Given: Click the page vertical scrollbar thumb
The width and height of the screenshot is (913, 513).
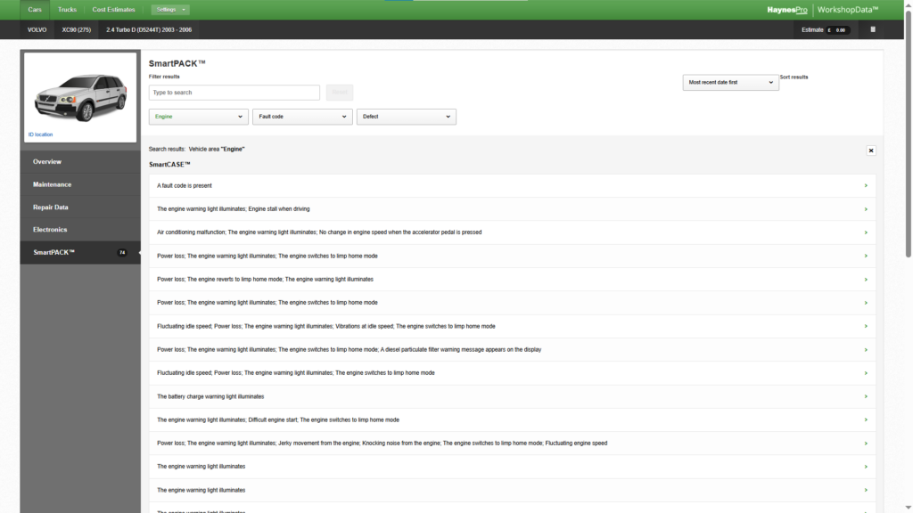Looking at the screenshot, I should coord(909,133).
